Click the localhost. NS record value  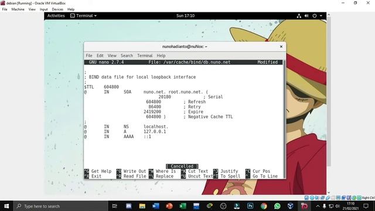pyautogui.click(x=156, y=127)
